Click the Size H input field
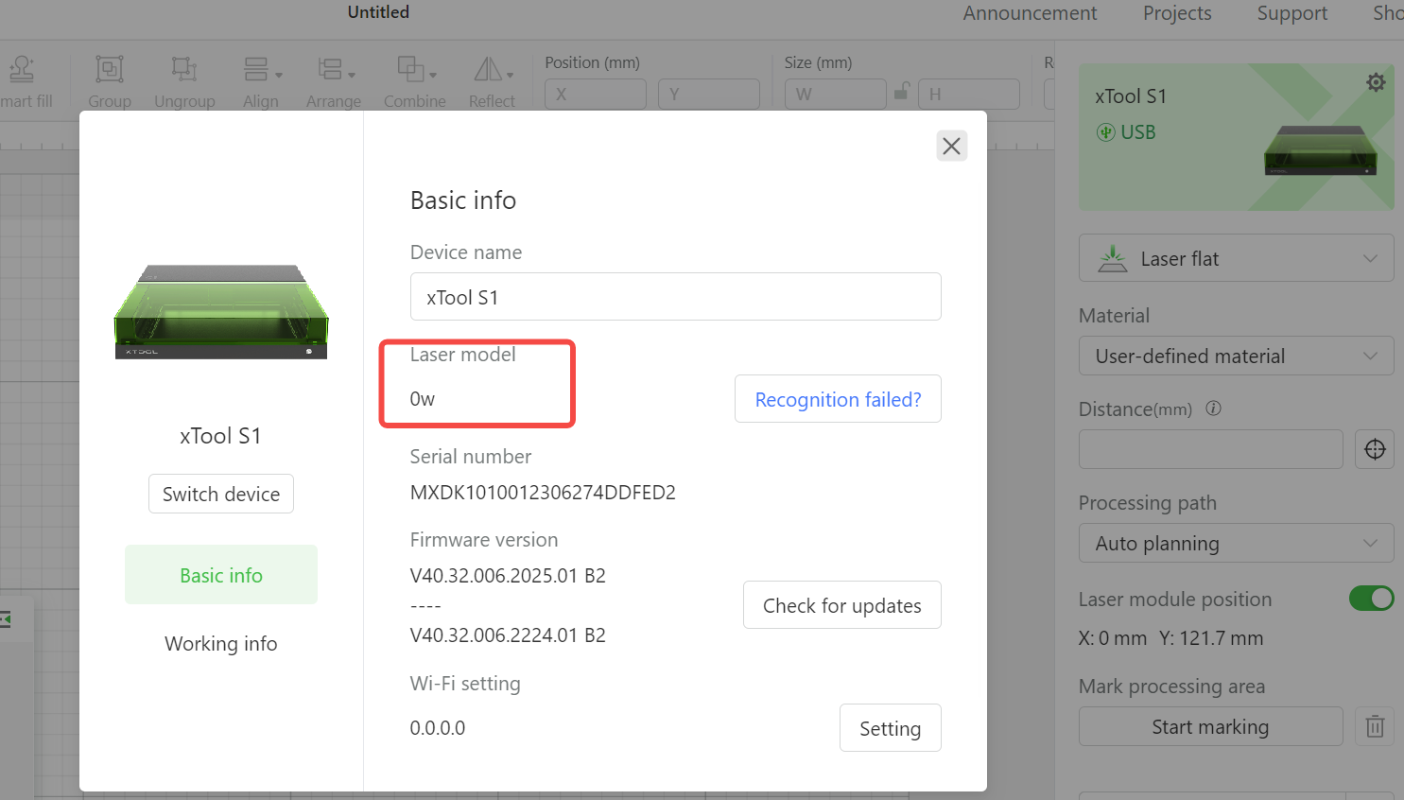This screenshot has height=800, width=1404. [x=969, y=94]
